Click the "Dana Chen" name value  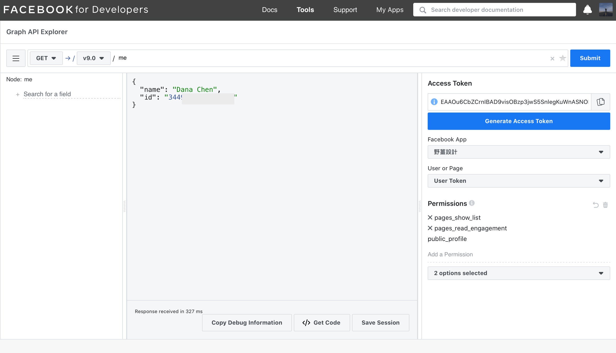[x=195, y=89]
